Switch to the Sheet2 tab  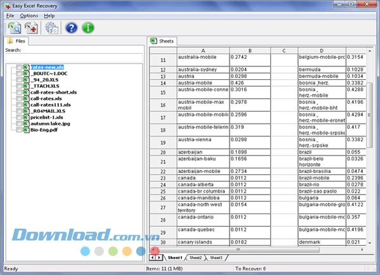196,258
